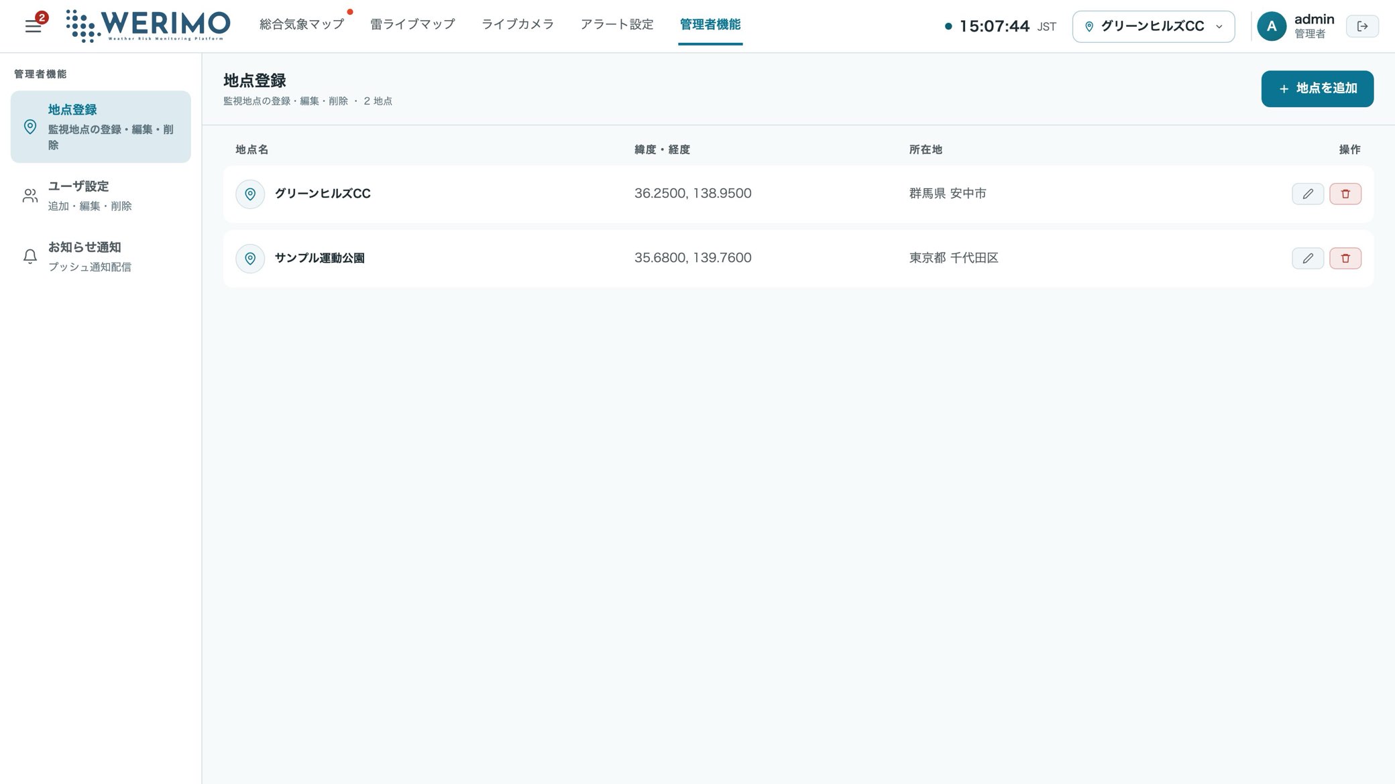The height and width of the screenshot is (784, 1395).
Task: Open ユーザ設定 in the sidebar
Action: pyautogui.click(x=101, y=196)
